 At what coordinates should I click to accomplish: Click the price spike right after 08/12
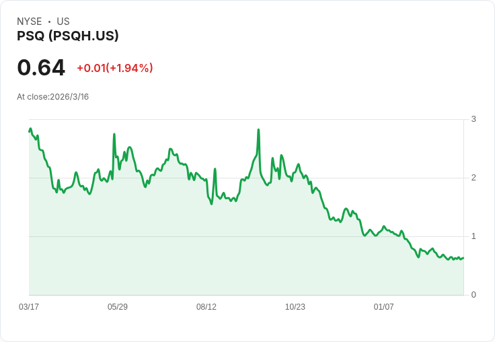click(x=215, y=169)
